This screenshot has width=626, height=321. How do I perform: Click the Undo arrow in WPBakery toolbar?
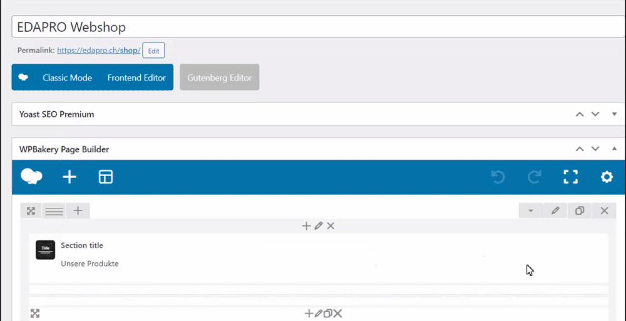[498, 177]
